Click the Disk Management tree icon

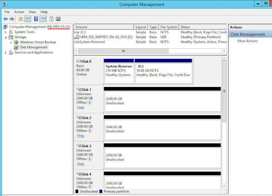point(16,47)
